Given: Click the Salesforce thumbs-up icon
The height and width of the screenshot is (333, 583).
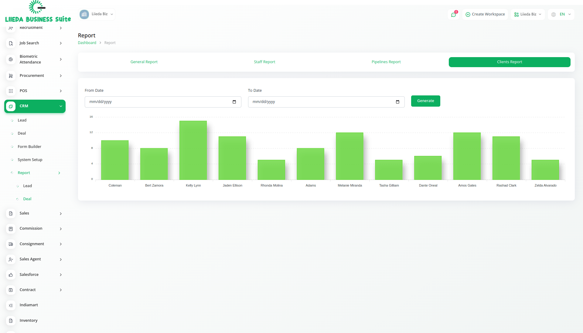Looking at the screenshot, I should 11,275.
